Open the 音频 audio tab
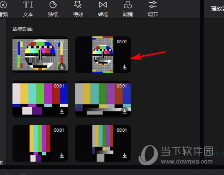Screen dimensions: 224x175 pyautogui.click(x=3, y=9)
